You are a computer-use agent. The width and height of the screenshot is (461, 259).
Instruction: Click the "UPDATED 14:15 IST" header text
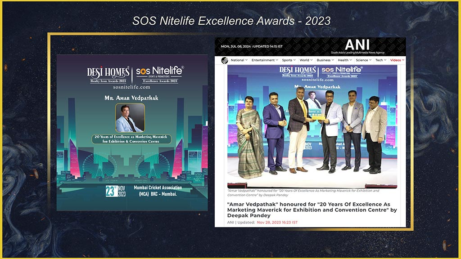[268, 46]
